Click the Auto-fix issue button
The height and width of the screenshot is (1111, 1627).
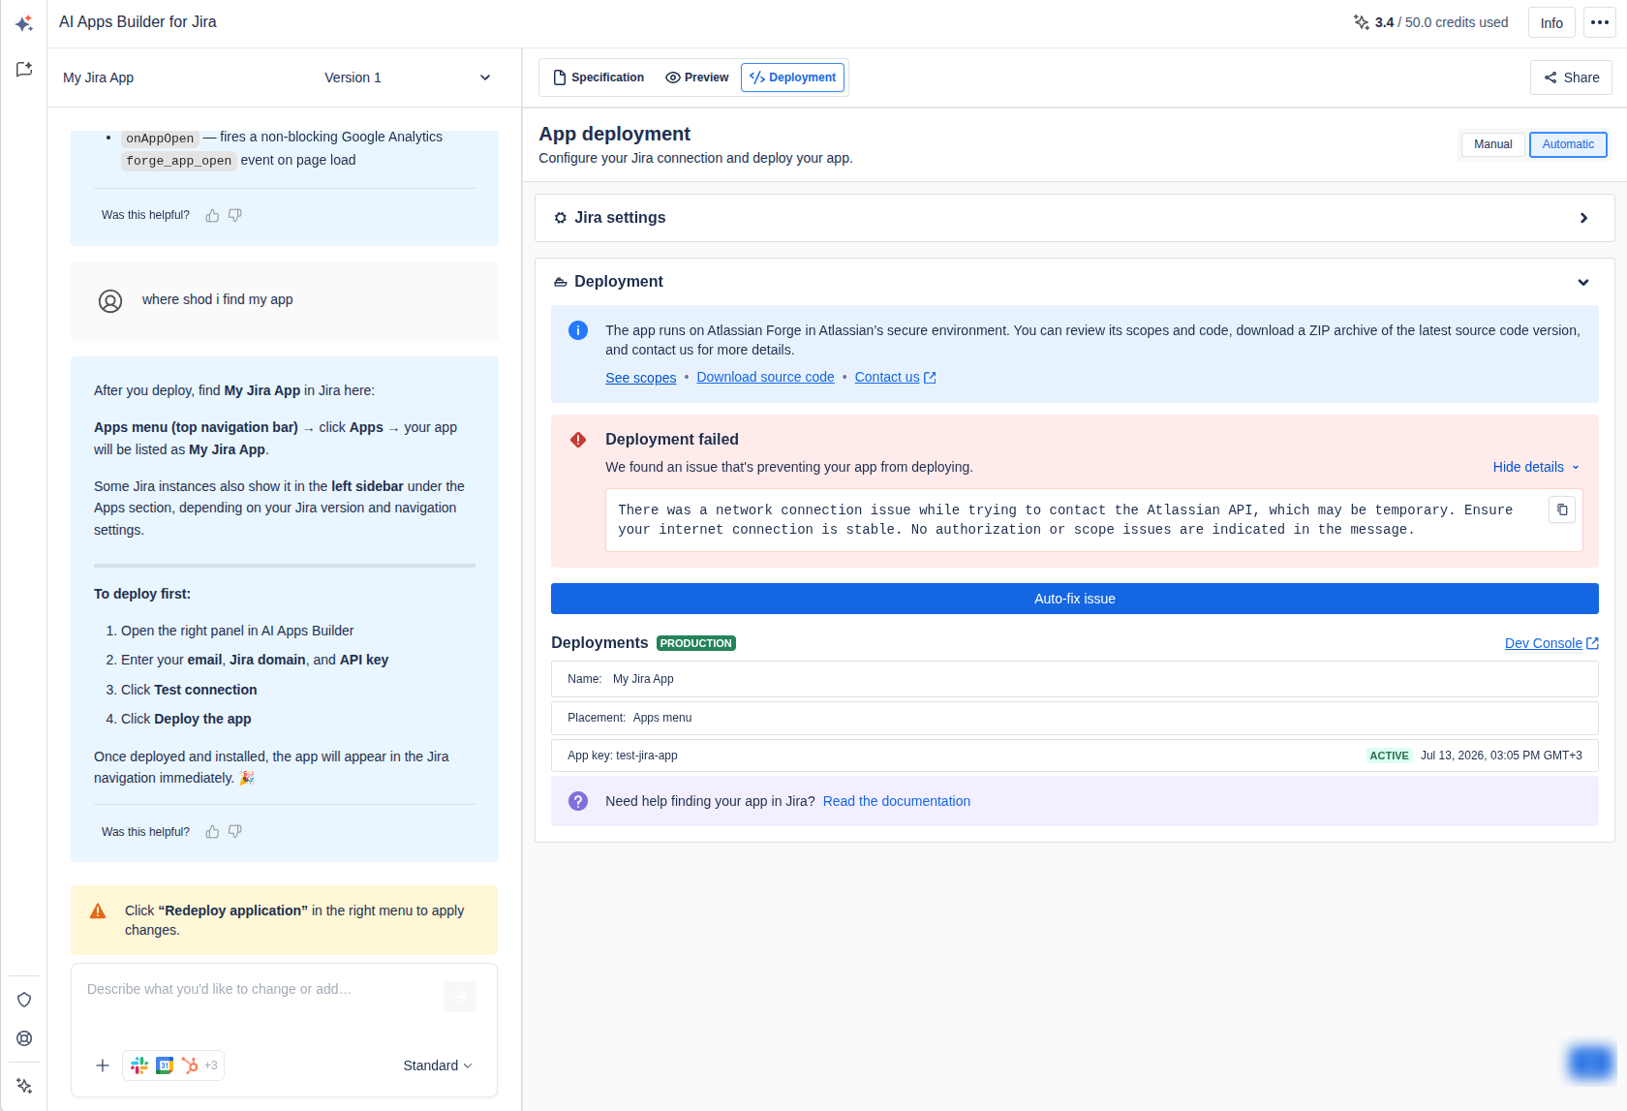coord(1074,599)
